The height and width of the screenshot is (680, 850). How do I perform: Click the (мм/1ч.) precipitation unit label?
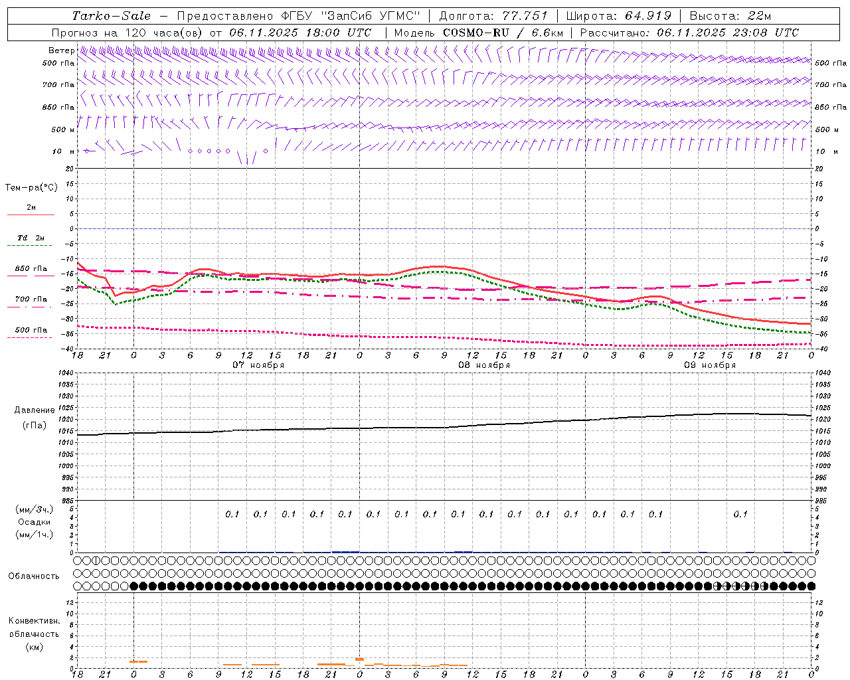pos(35,535)
